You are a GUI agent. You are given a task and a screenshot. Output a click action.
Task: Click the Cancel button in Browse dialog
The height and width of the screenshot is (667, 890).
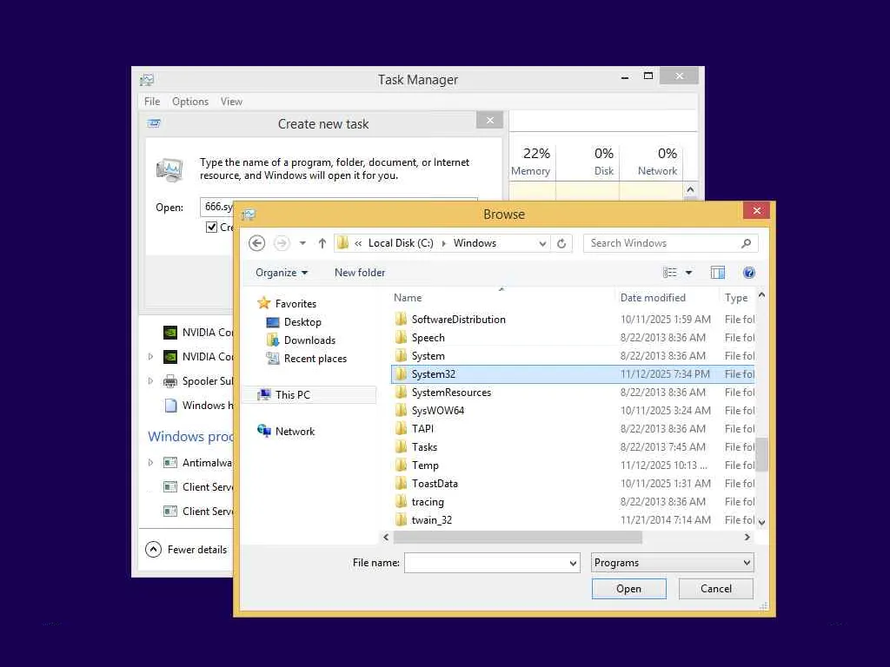716,589
